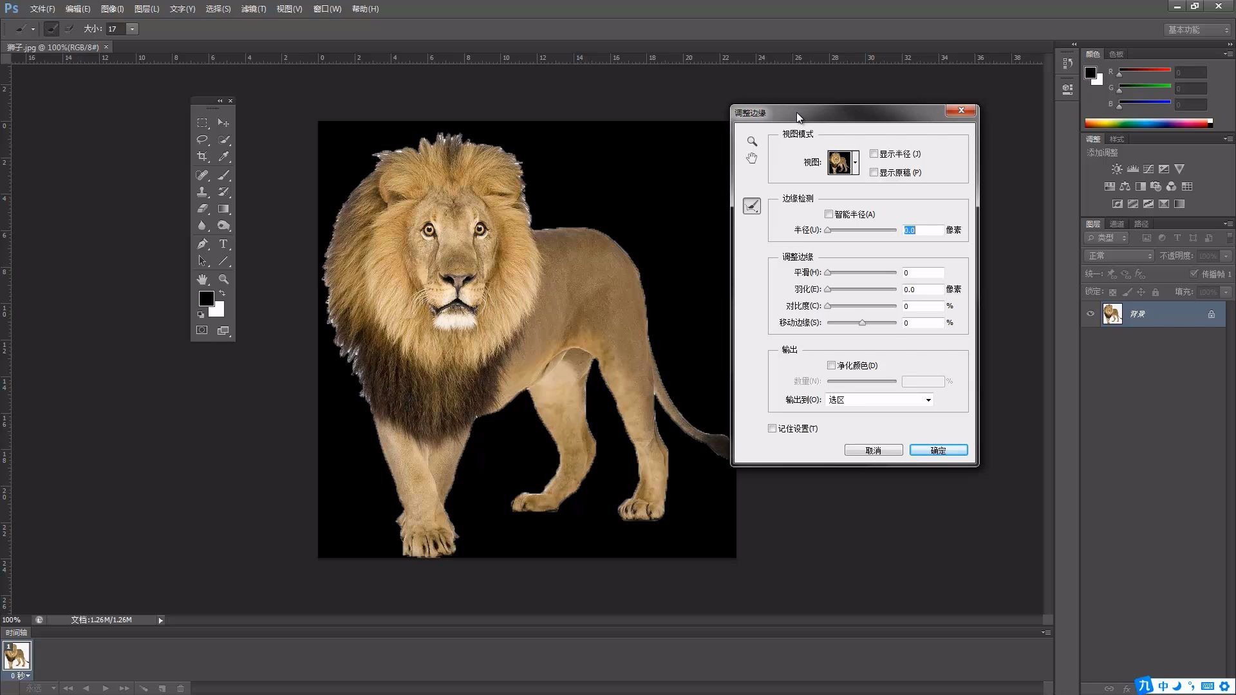Expand the 基本功能 workspace dropdown
The image size is (1236, 695).
pos(1197,30)
